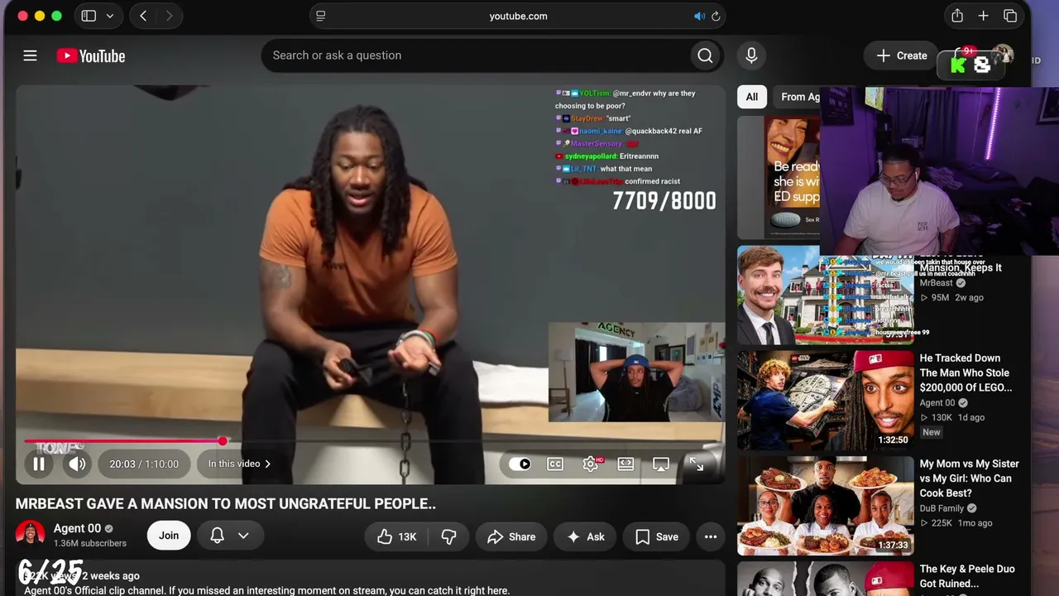Viewport: 1059px width, 596px height.
Task: Dislike the video with the thumbs-down
Action: pyautogui.click(x=448, y=536)
